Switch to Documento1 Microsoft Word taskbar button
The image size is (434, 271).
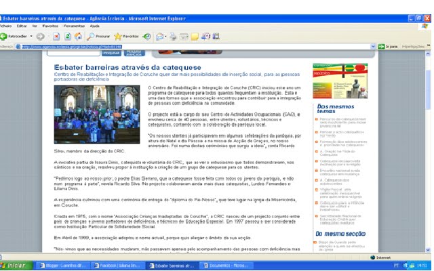pyautogui.click(x=227, y=266)
